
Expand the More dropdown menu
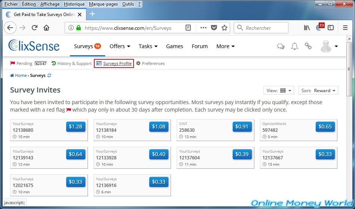click(226, 46)
